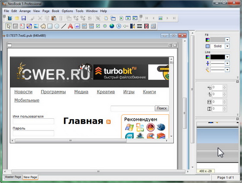Click the scissors Cut icon
The height and width of the screenshot is (183, 242).
click(x=40, y=18)
